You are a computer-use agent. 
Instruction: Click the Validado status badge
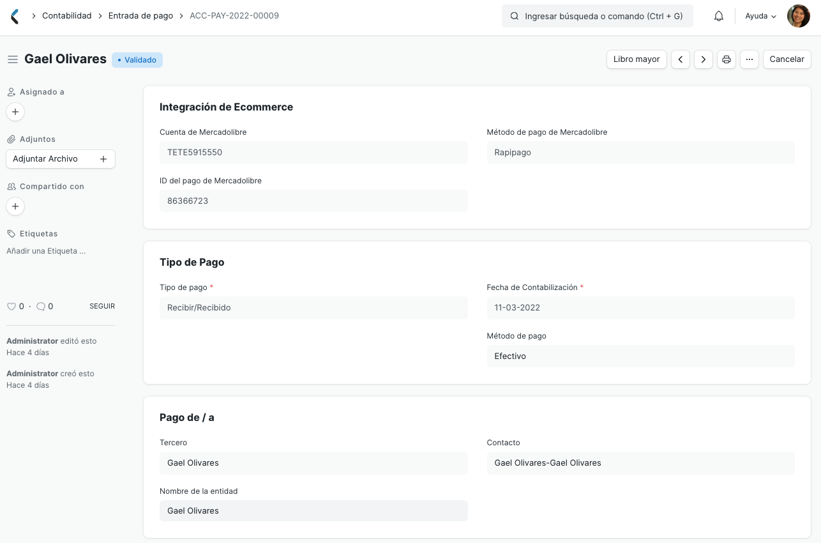(x=137, y=60)
